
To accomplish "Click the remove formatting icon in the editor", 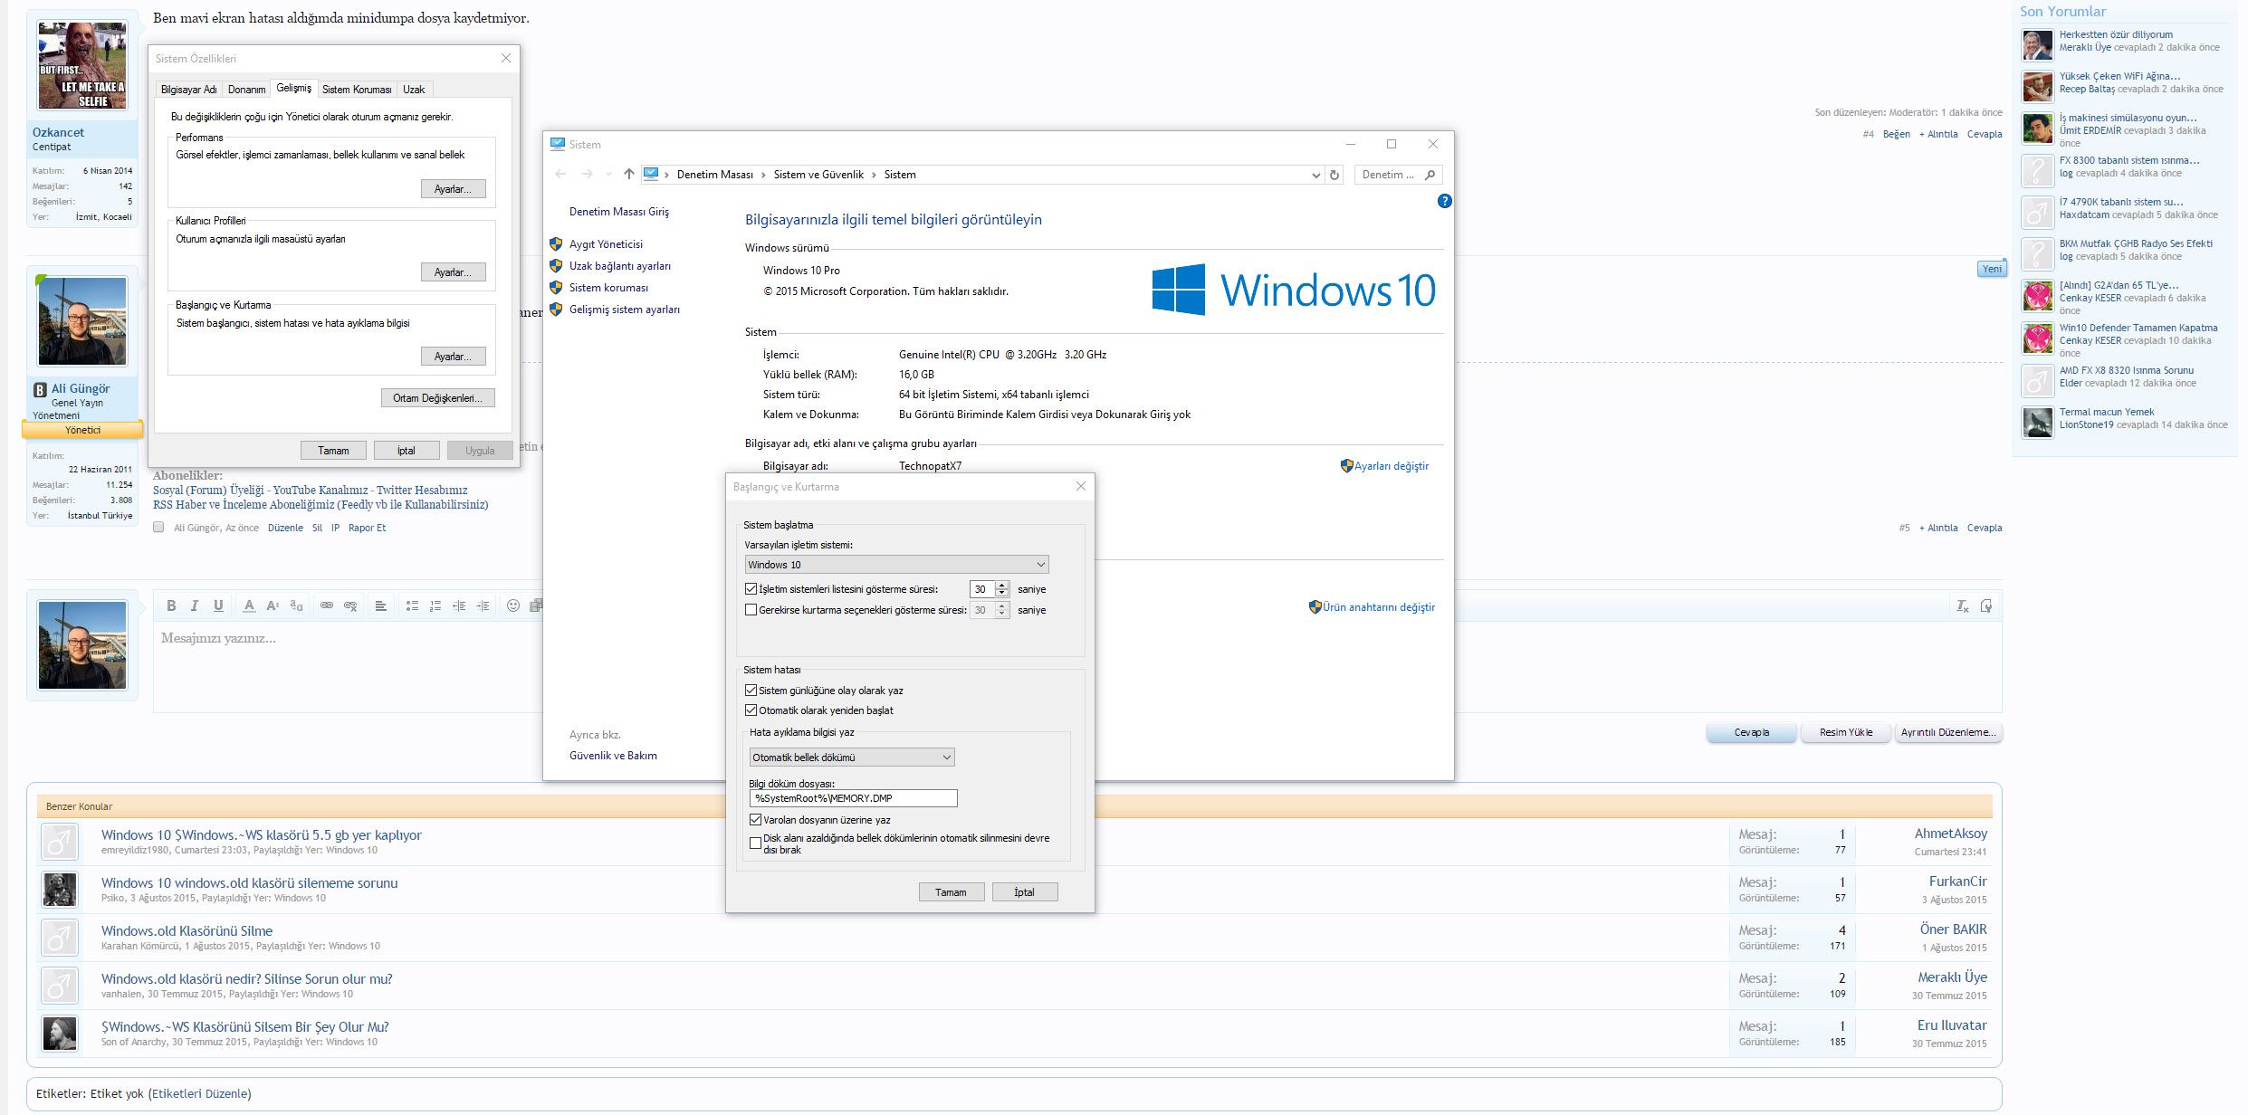I will [x=1962, y=606].
